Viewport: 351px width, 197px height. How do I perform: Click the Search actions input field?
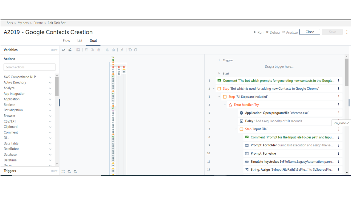click(x=30, y=67)
